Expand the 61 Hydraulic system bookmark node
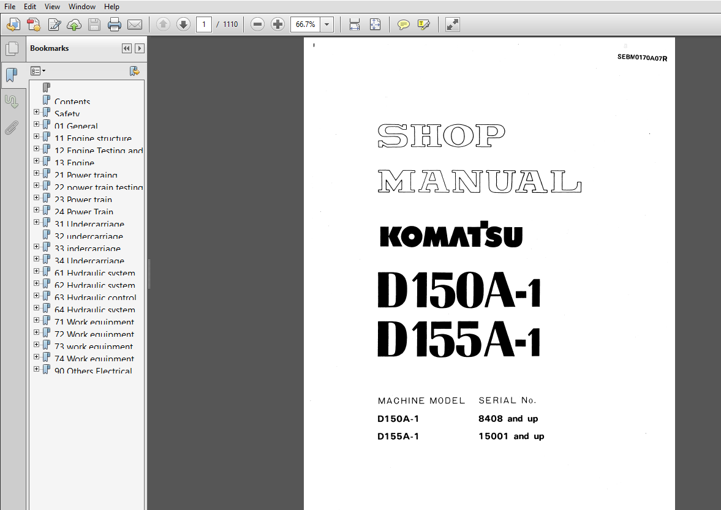721x510 pixels. [36, 271]
